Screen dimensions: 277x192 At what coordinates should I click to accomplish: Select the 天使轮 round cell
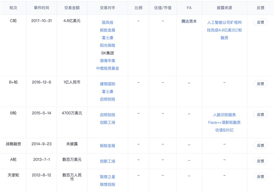(13, 175)
